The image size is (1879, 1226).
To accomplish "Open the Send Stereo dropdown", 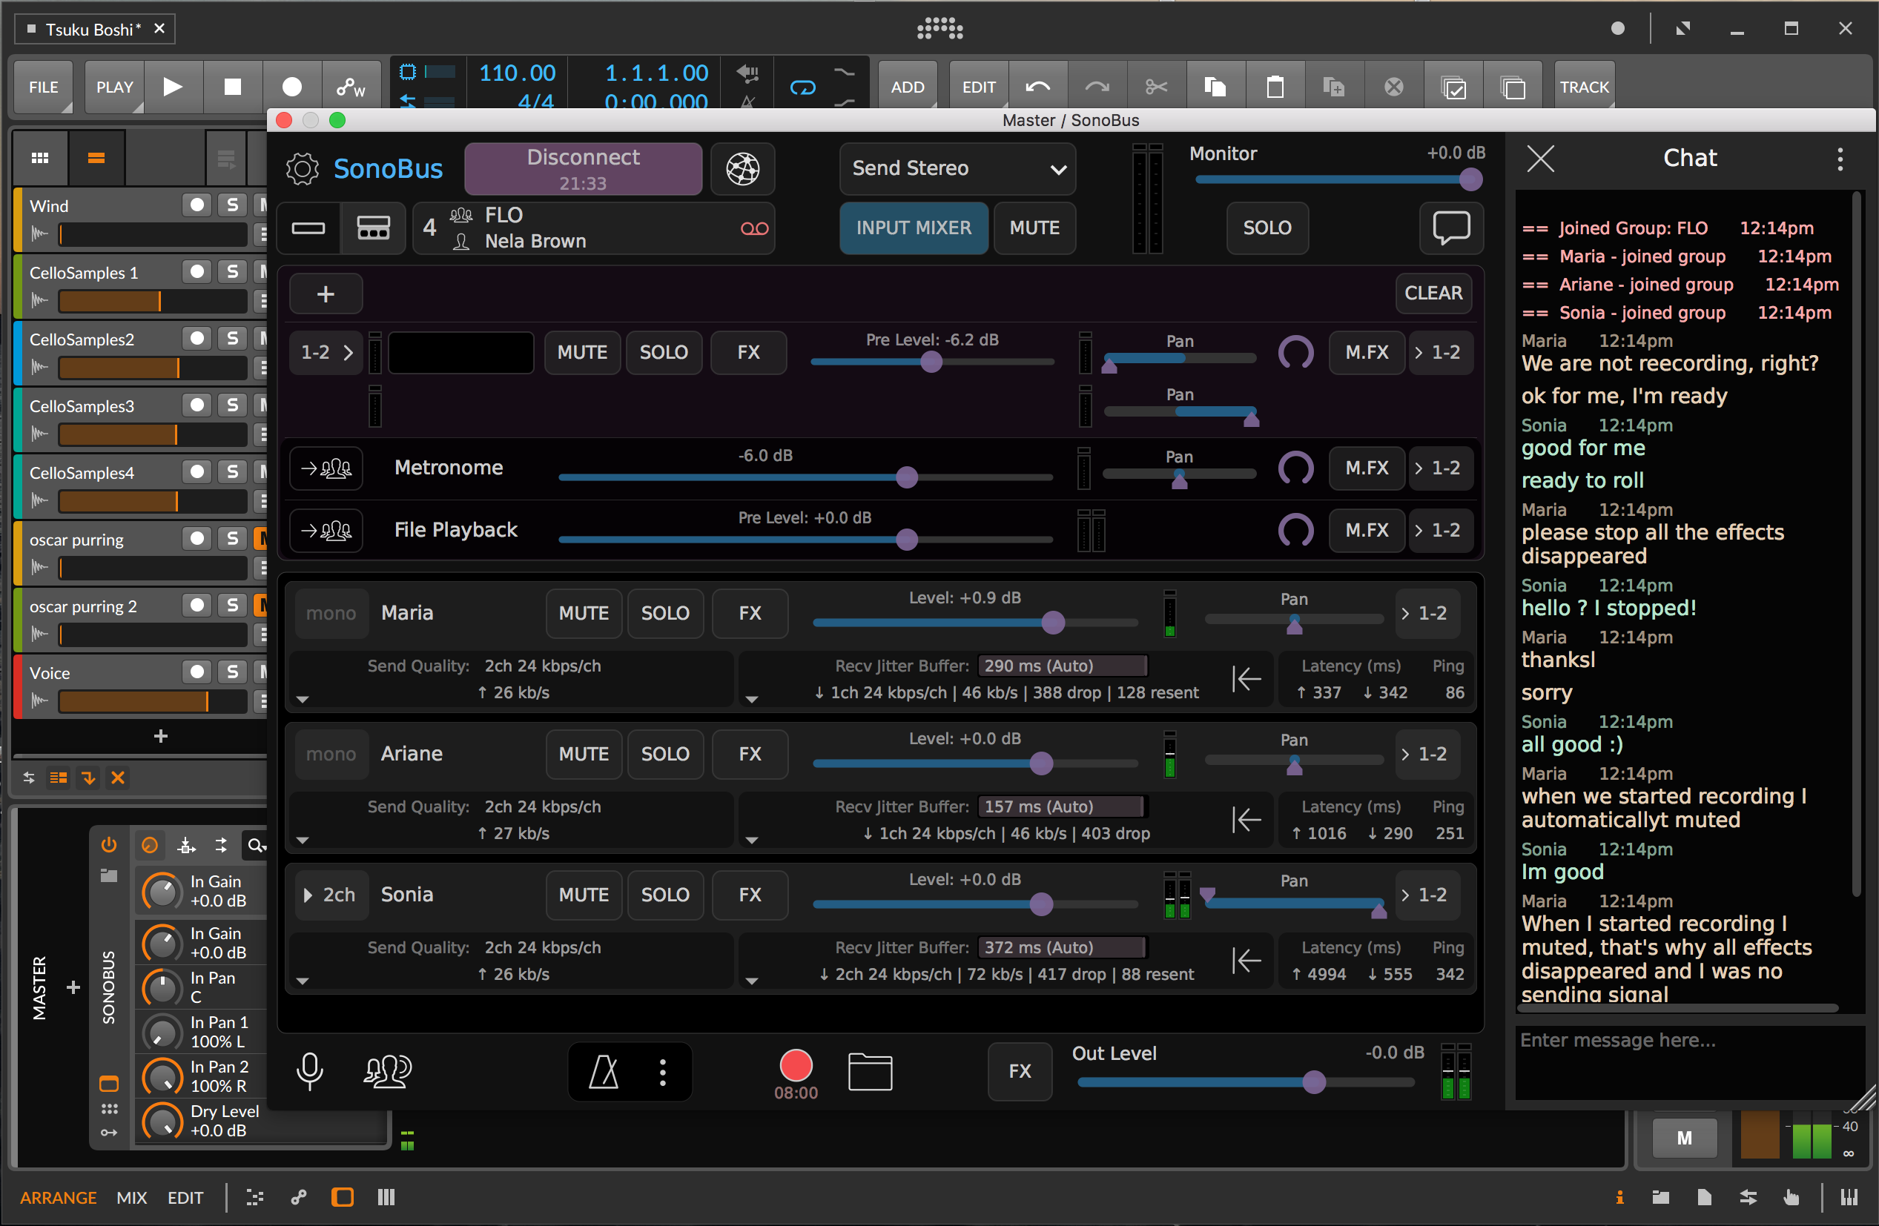I will (x=957, y=168).
